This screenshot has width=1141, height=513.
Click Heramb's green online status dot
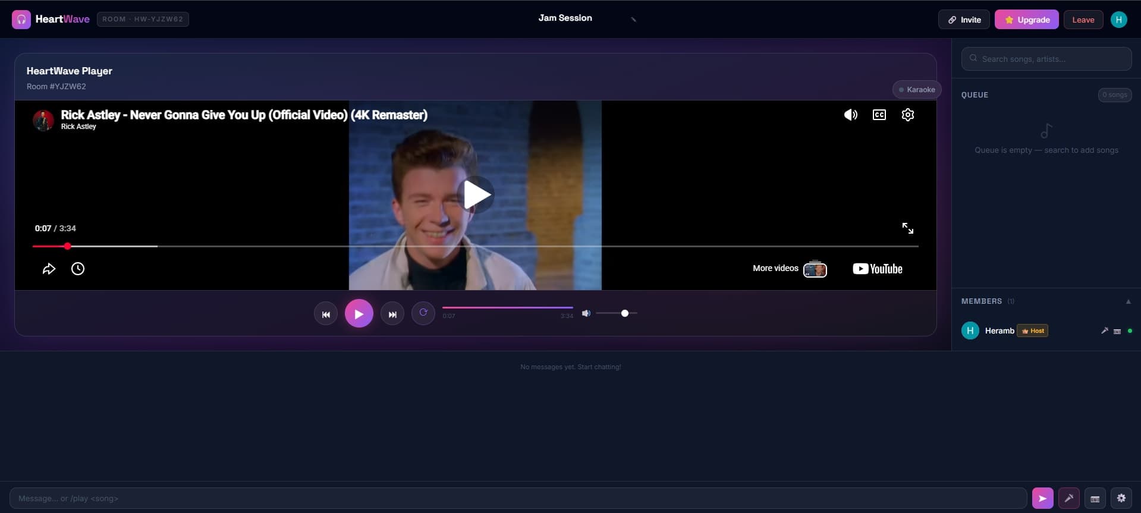click(x=1130, y=331)
